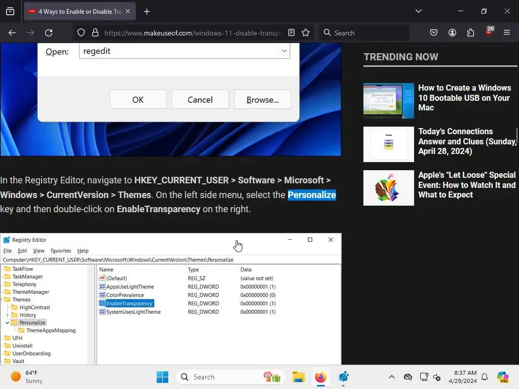Click the uBlock extension icon with badge 20
This screenshot has width=519, height=389.
[489, 32]
